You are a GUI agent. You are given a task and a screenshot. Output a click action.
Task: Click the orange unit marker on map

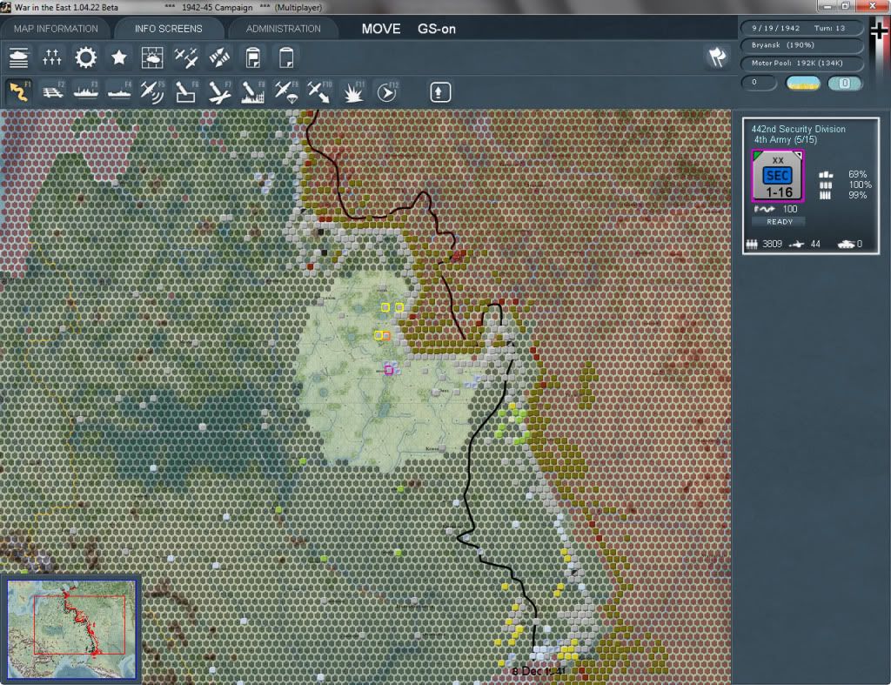coord(386,336)
